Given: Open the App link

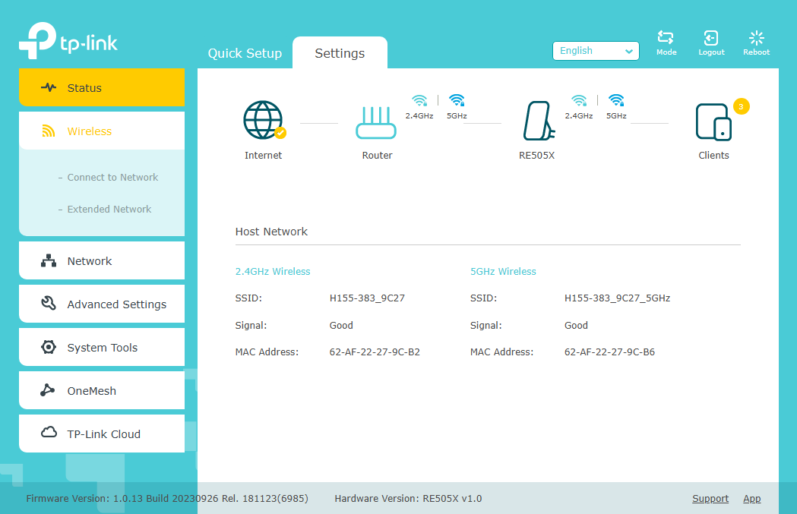Looking at the screenshot, I should (x=751, y=499).
